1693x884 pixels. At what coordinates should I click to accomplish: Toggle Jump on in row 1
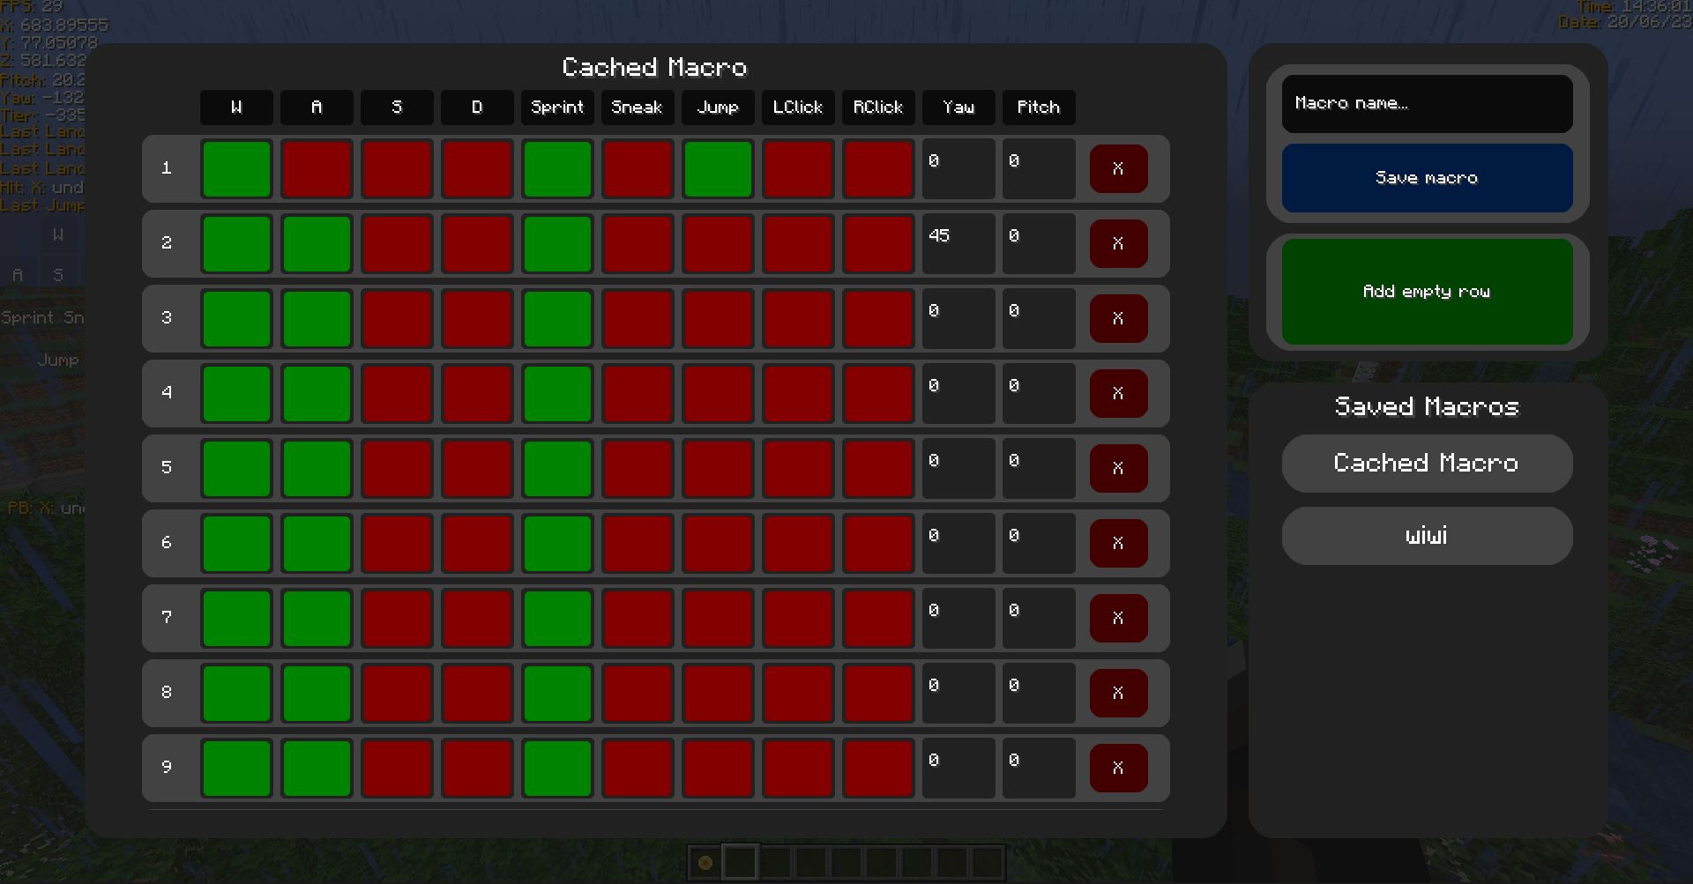718,168
